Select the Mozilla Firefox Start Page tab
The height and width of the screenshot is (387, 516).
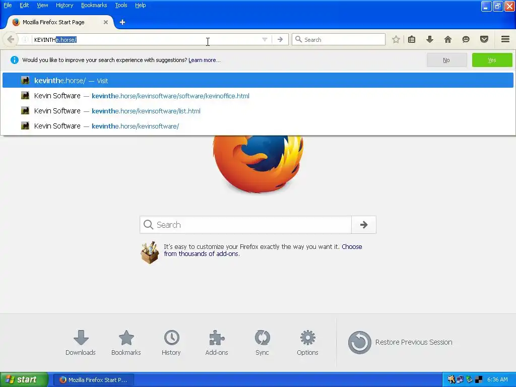pyautogui.click(x=59, y=22)
